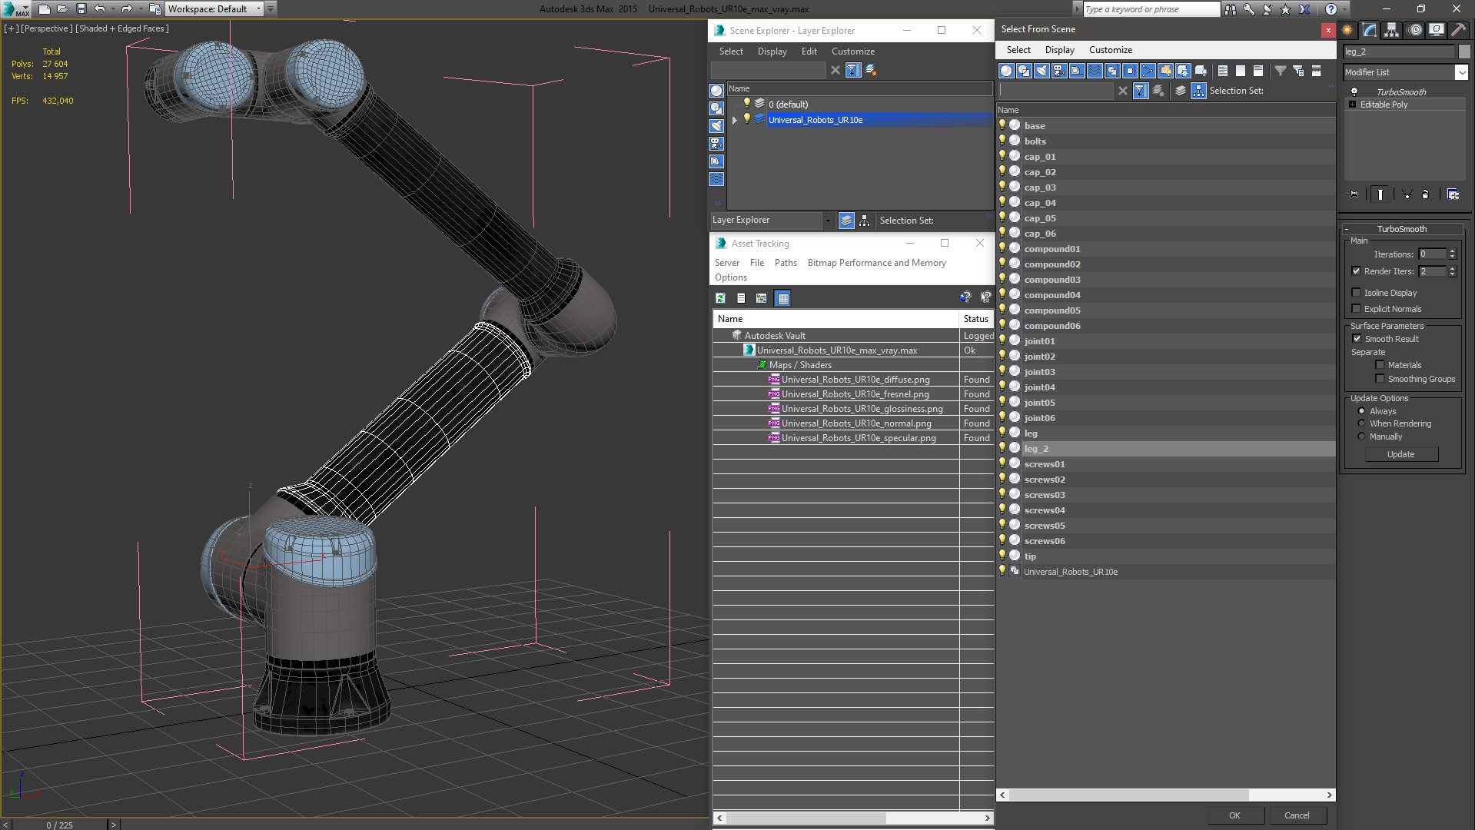The width and height of the screenshot is (1475, 830).
Task: Click Select None icon in Select From Scene
Action: pyautogui.click(x=1241, y=71)
